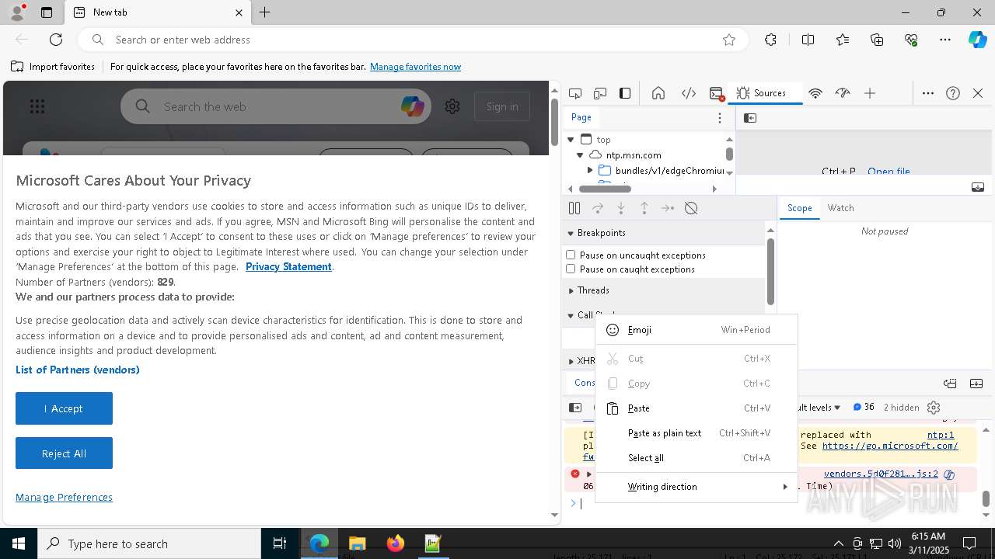Select Emoji from the context menu
The height and width of the screenshot is (559, 995).
pos(696,330)
